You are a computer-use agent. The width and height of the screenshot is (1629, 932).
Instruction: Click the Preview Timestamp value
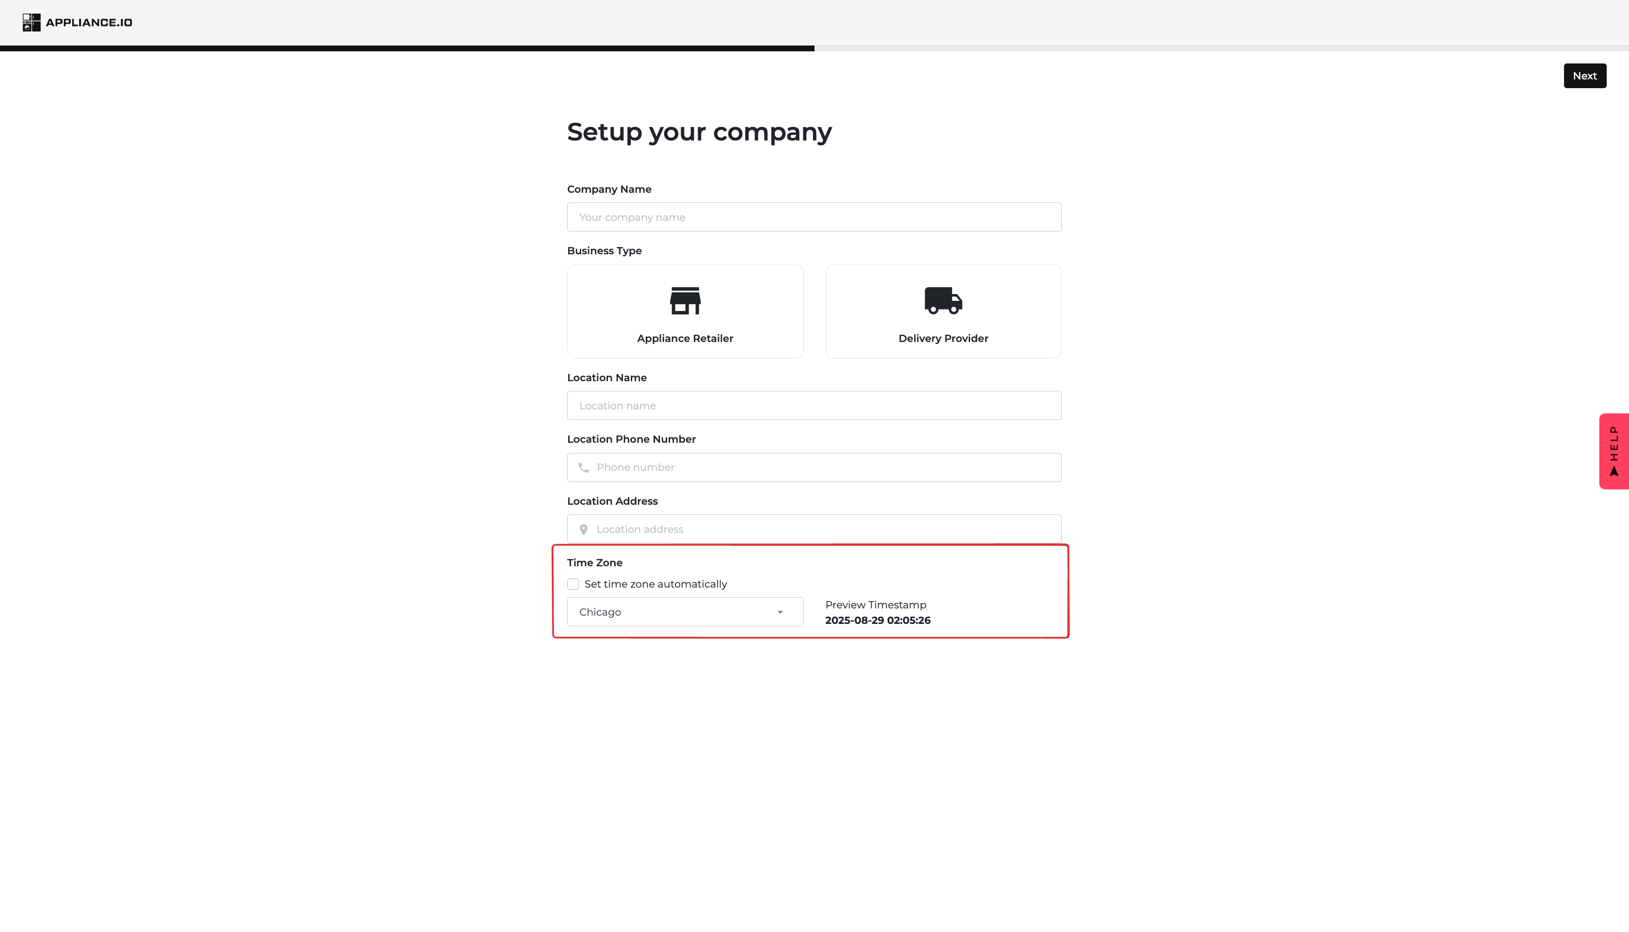tap(877, 620)
